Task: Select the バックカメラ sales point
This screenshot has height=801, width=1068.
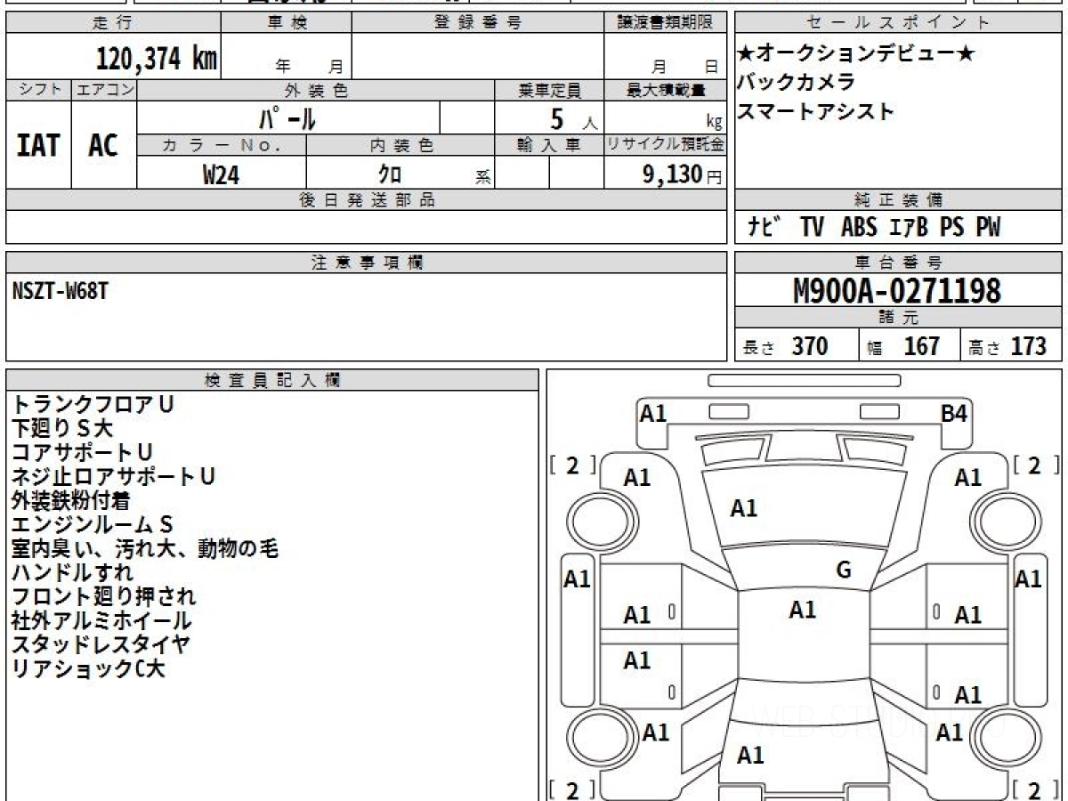Action: (797, 83)
